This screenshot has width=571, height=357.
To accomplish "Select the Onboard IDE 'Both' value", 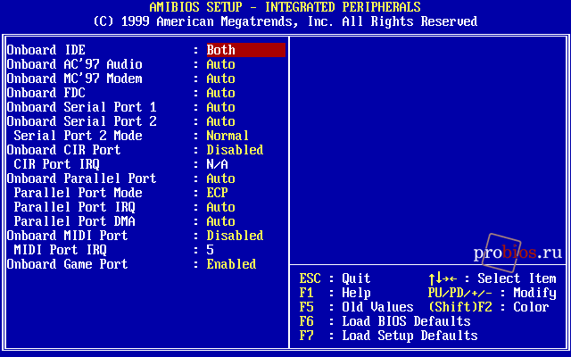I will 246,50.
